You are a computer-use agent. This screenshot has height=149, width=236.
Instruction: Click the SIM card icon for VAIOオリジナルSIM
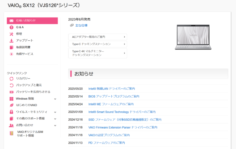click(x=11, y=133)
